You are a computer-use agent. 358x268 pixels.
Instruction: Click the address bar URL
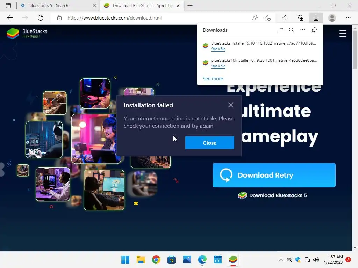tap(115, 18)
